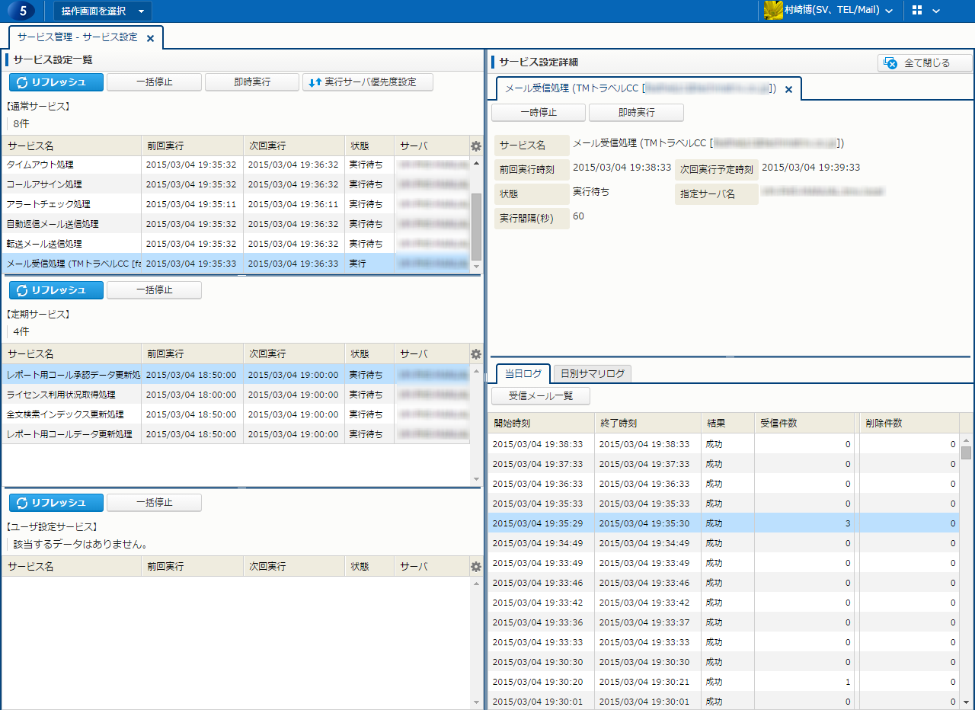Open the grid layout icon menu

[x=917, y=11]
